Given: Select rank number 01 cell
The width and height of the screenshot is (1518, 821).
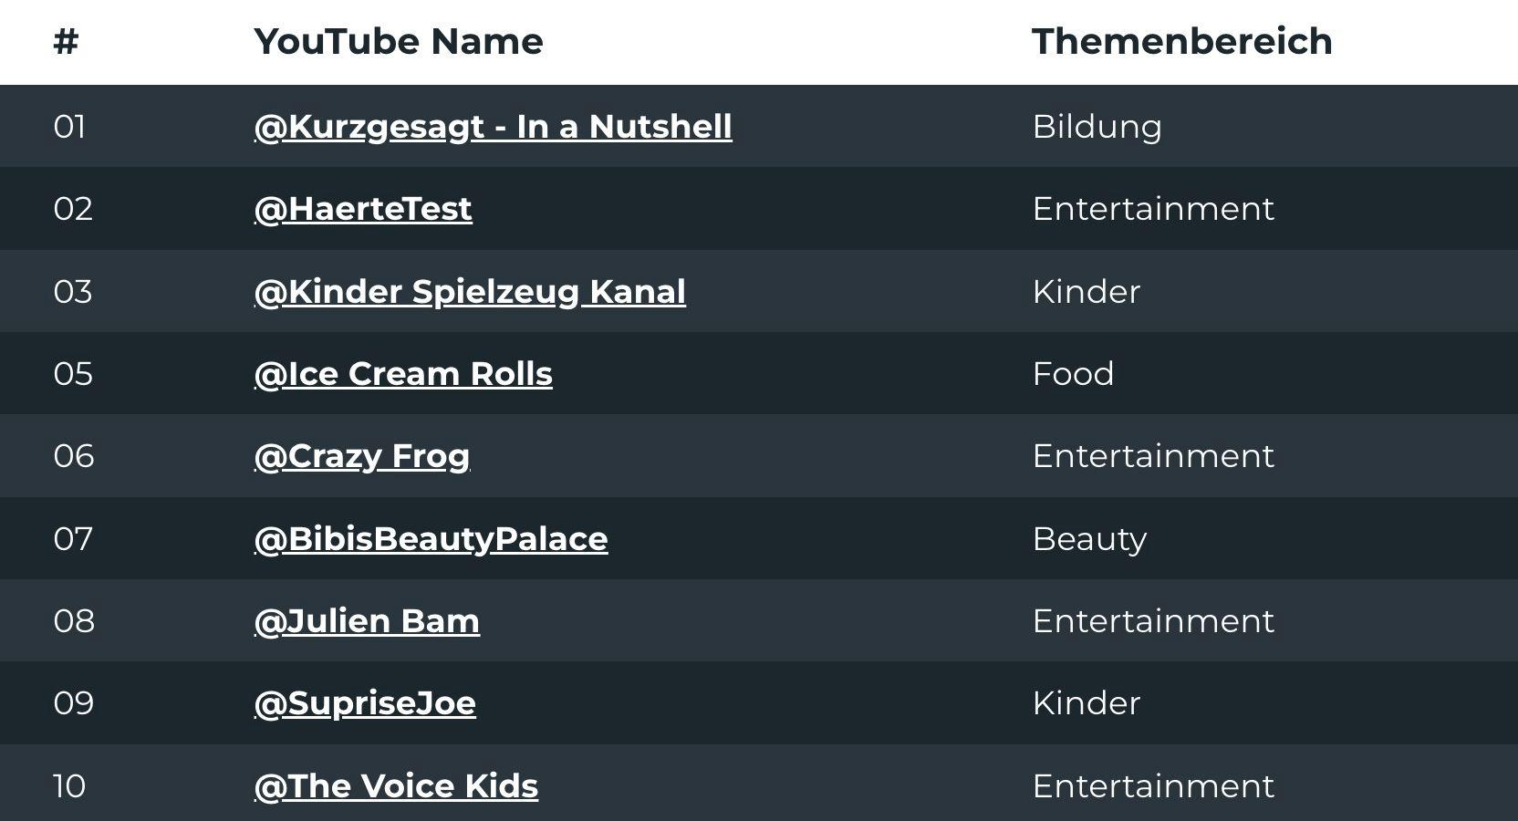Looking at the screenshot, I should pyautogui.click(x=70, y=127).
